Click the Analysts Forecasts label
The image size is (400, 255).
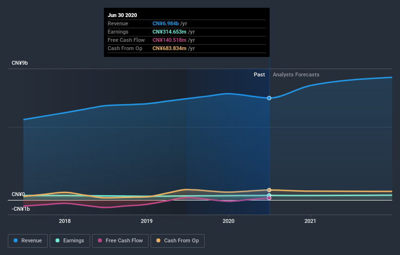pyautogui.click(x=296, y=74)
